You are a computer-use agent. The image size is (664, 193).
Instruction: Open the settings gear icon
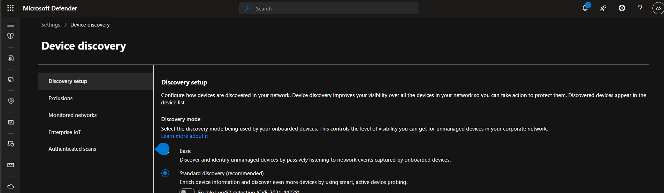(x=622, y=8)
